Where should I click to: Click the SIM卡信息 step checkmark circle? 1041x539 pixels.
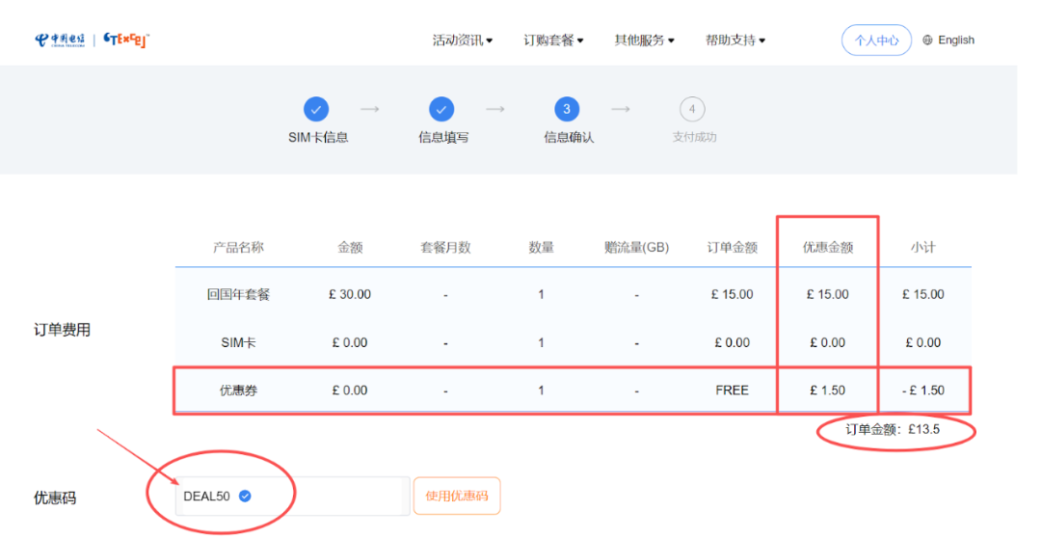(316, 109)
